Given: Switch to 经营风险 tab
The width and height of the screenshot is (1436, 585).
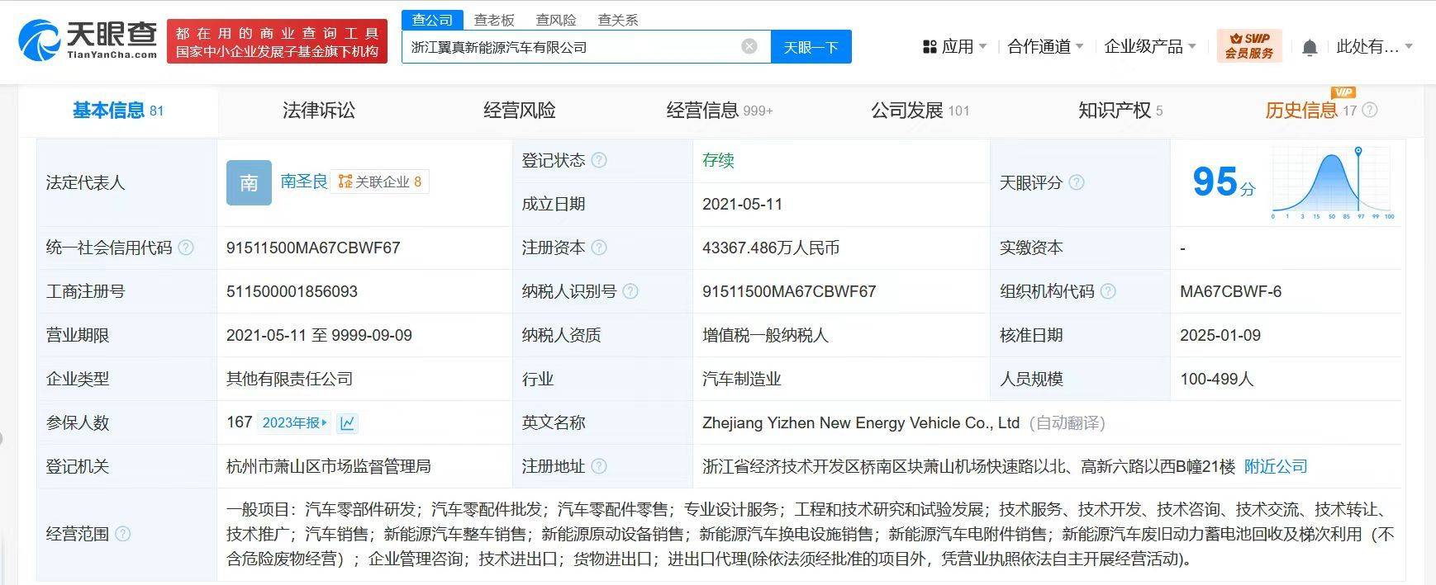Looking at the screenshot, I should (x=520, y=110).
